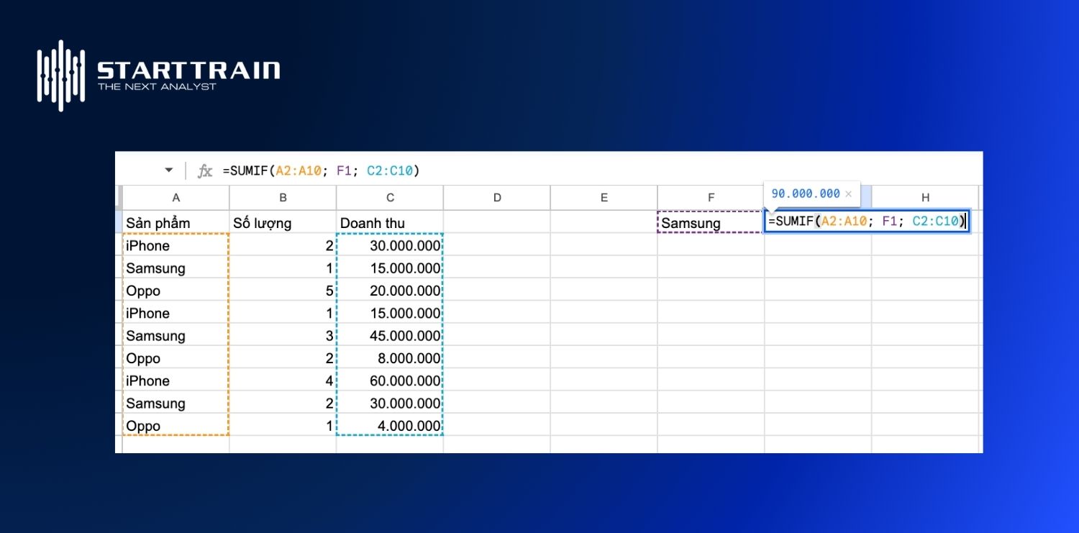The image size is (1079, 533).
Task: Click the teal C2:C10 reference in the formula bar
Action: coord(391,170)
